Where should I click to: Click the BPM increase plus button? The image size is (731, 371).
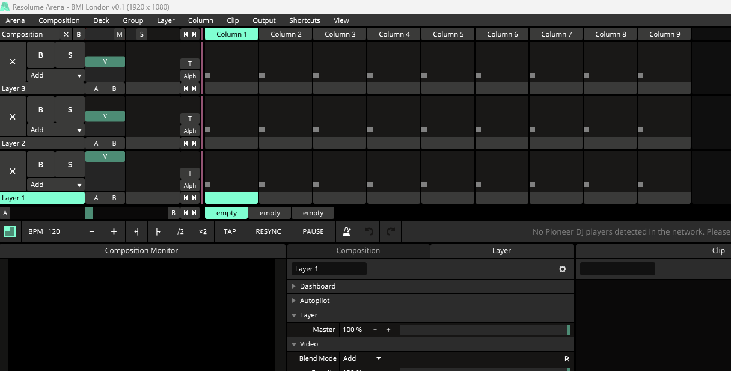(x=114, y=231)
